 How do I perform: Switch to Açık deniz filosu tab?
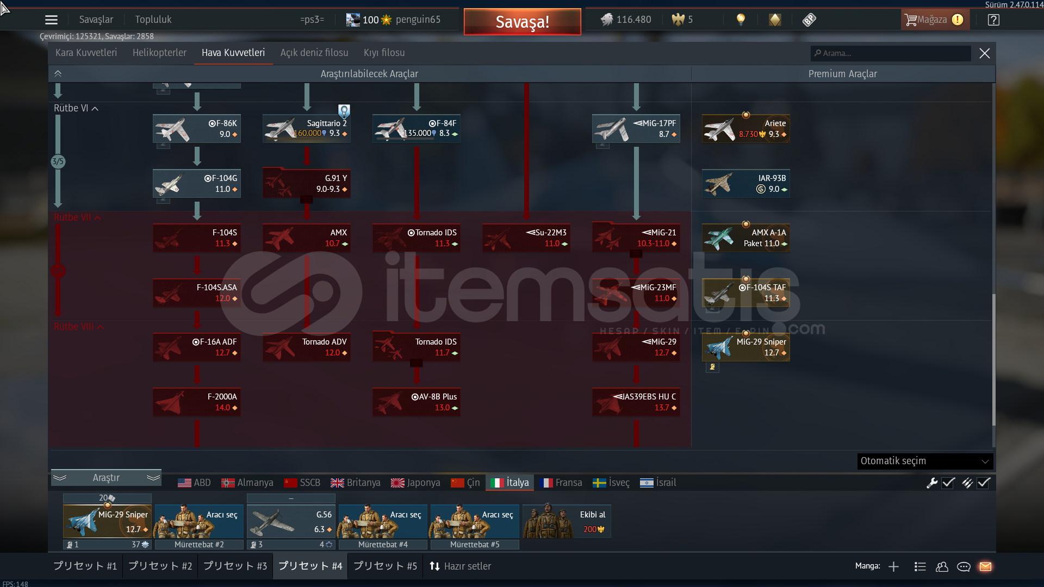314,53
